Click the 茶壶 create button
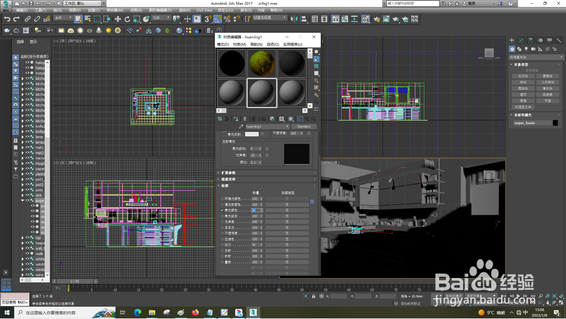Screen dimensions: 566x319 pyautogui.click(x=523, y=101)
